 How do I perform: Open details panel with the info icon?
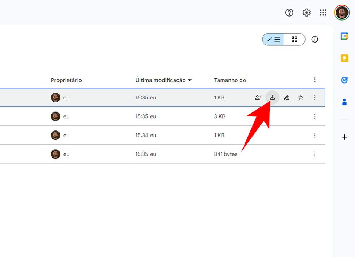(315, 39)
